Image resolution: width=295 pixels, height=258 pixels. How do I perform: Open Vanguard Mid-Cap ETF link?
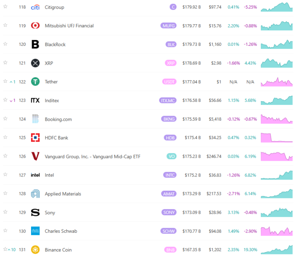pos(92,156)
